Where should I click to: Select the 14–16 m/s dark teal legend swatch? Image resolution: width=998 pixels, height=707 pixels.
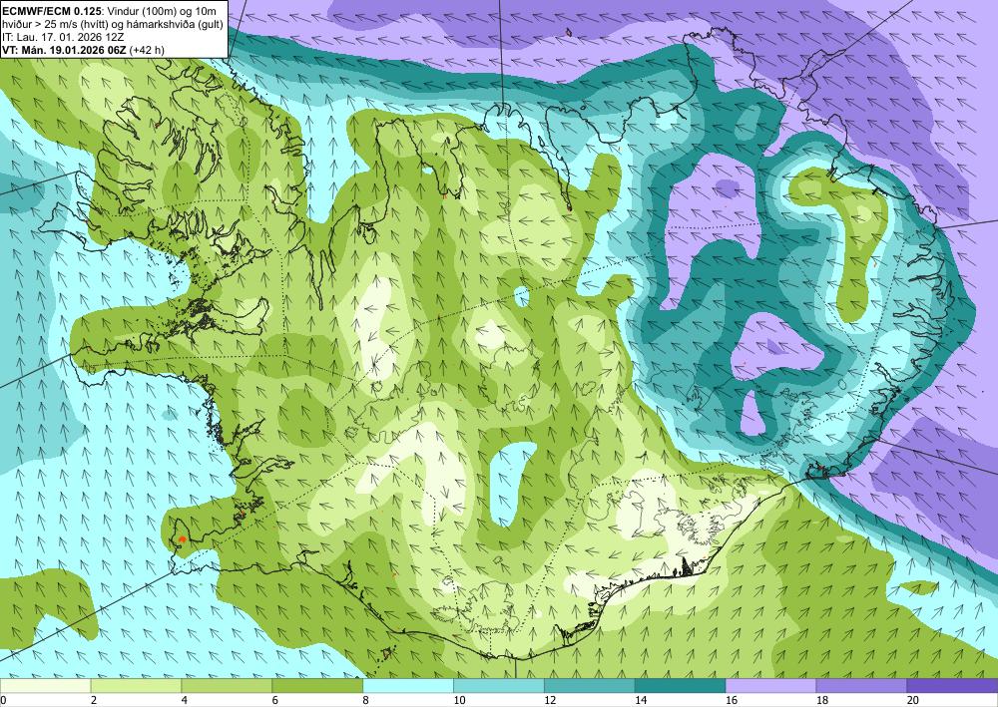click(x=680, y=686)
